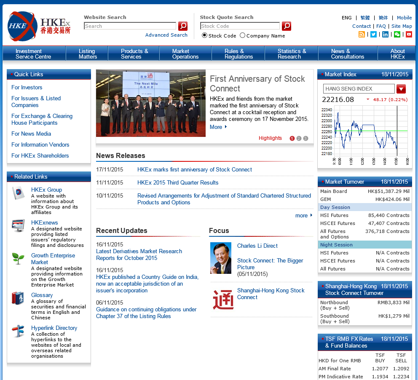The height and width of the screenshot is (380, 418).
Task: Click the Stock Connect anniversary photo
Action: pyautogui.click(x=151, y=103)
